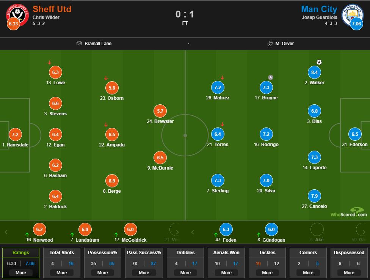
Task: Open the Sheff Utd team name link
Action: (52, 9)
